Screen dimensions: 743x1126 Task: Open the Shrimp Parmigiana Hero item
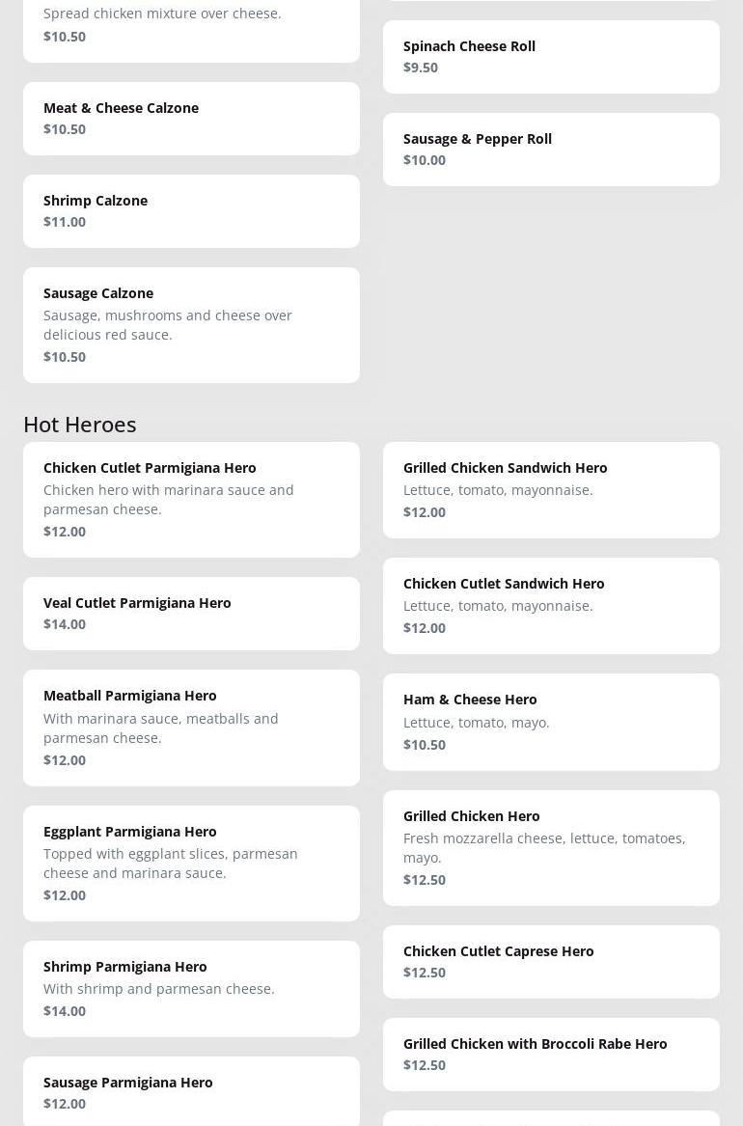click(x=191, y=988)
